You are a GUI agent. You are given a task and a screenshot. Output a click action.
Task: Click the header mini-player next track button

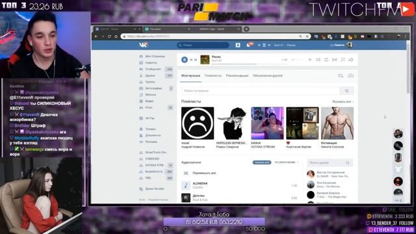coord(269,45)
